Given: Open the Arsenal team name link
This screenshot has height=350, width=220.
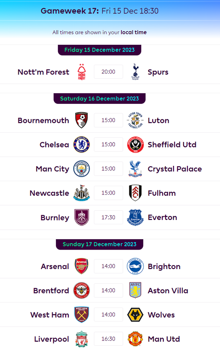Looking at the screenshot, I should click(55, 266).
